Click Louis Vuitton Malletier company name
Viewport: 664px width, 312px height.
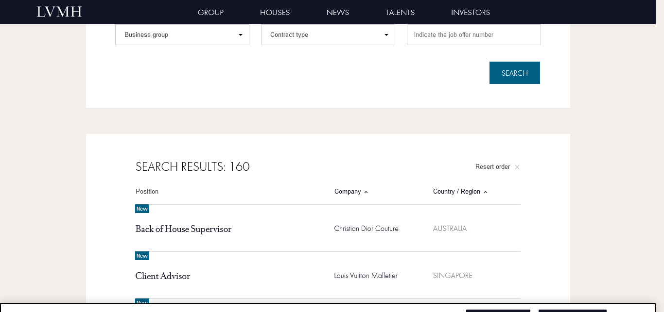tap(366, 276)
